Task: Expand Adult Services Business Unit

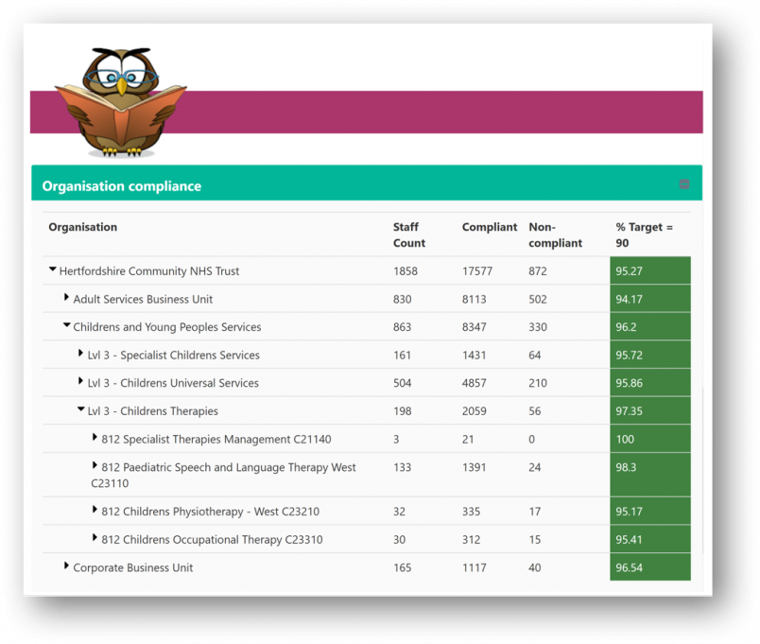Action: click(66, 297)
